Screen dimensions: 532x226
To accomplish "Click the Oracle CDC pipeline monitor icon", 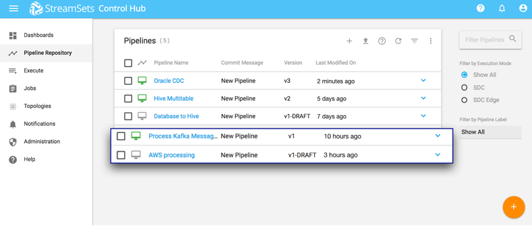I will click(x=142, y=81).
